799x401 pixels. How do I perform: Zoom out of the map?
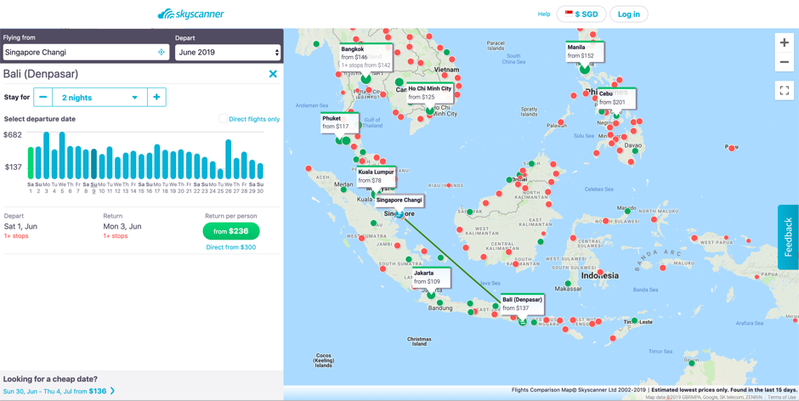point(784,63)
